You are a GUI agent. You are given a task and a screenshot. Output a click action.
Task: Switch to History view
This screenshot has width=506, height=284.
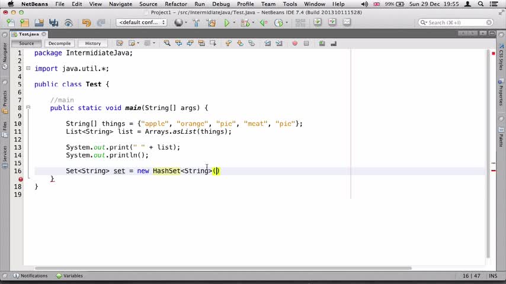point(93,43)
